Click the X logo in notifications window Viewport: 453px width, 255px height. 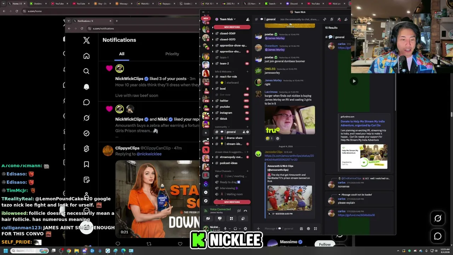(x=86, y=40)
